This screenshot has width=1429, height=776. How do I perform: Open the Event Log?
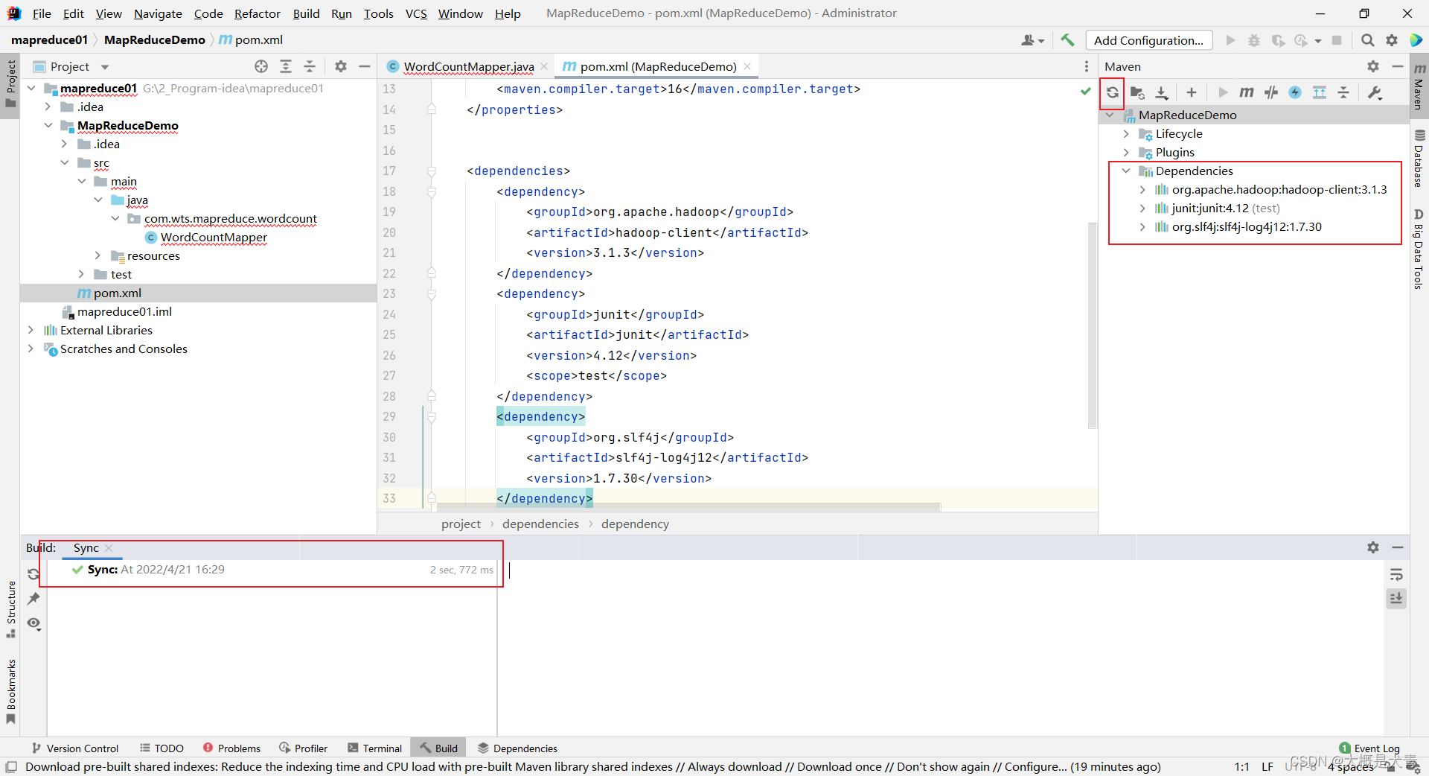(1369, 748)
